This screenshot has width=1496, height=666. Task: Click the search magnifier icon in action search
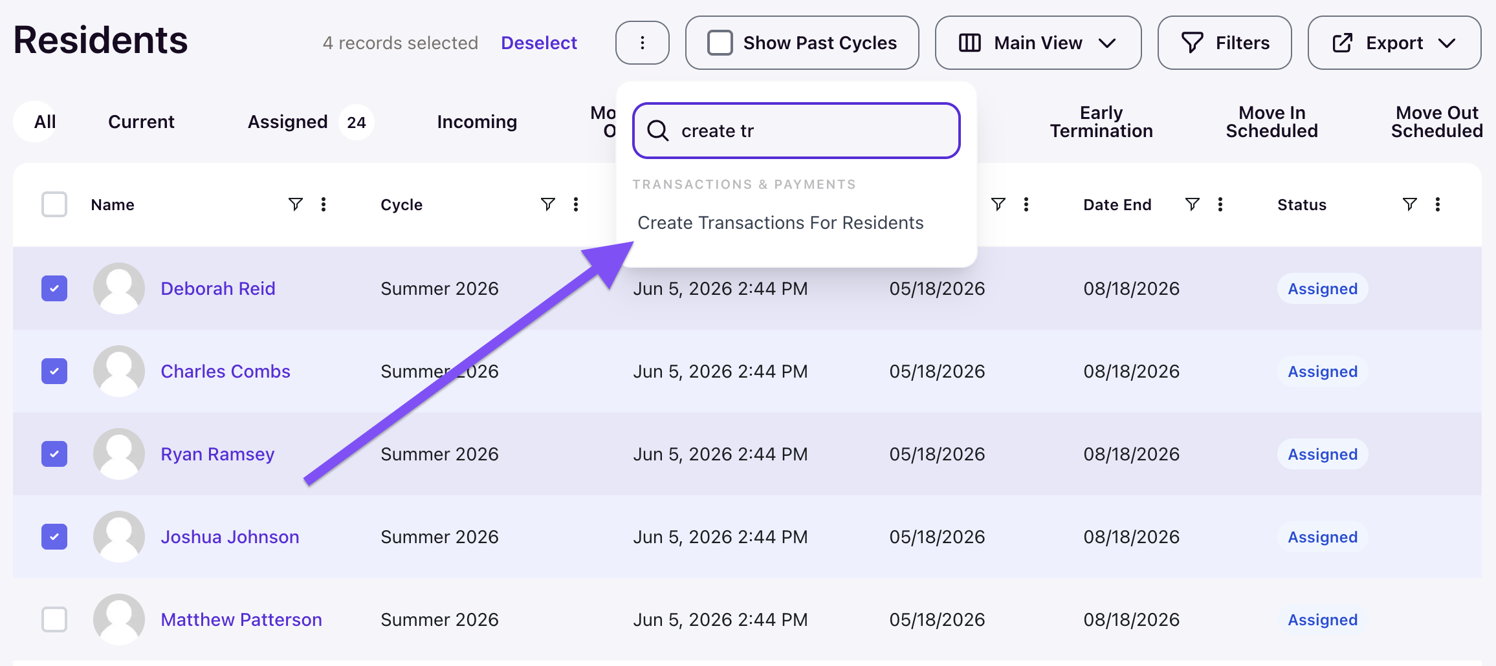point(658,131)
